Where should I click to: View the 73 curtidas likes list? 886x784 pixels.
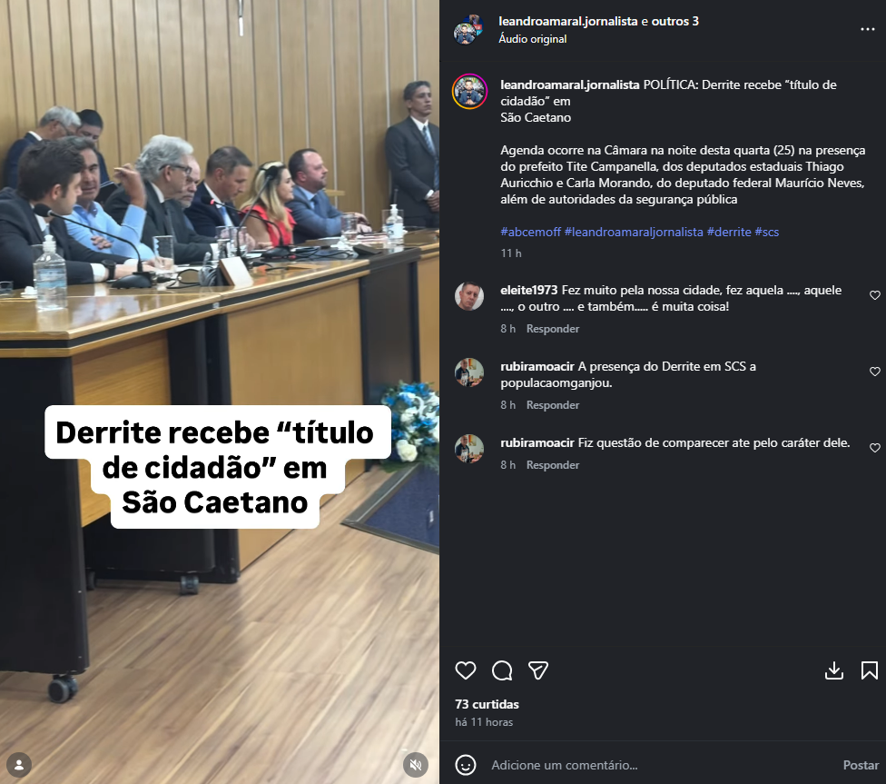click(487, 704)
